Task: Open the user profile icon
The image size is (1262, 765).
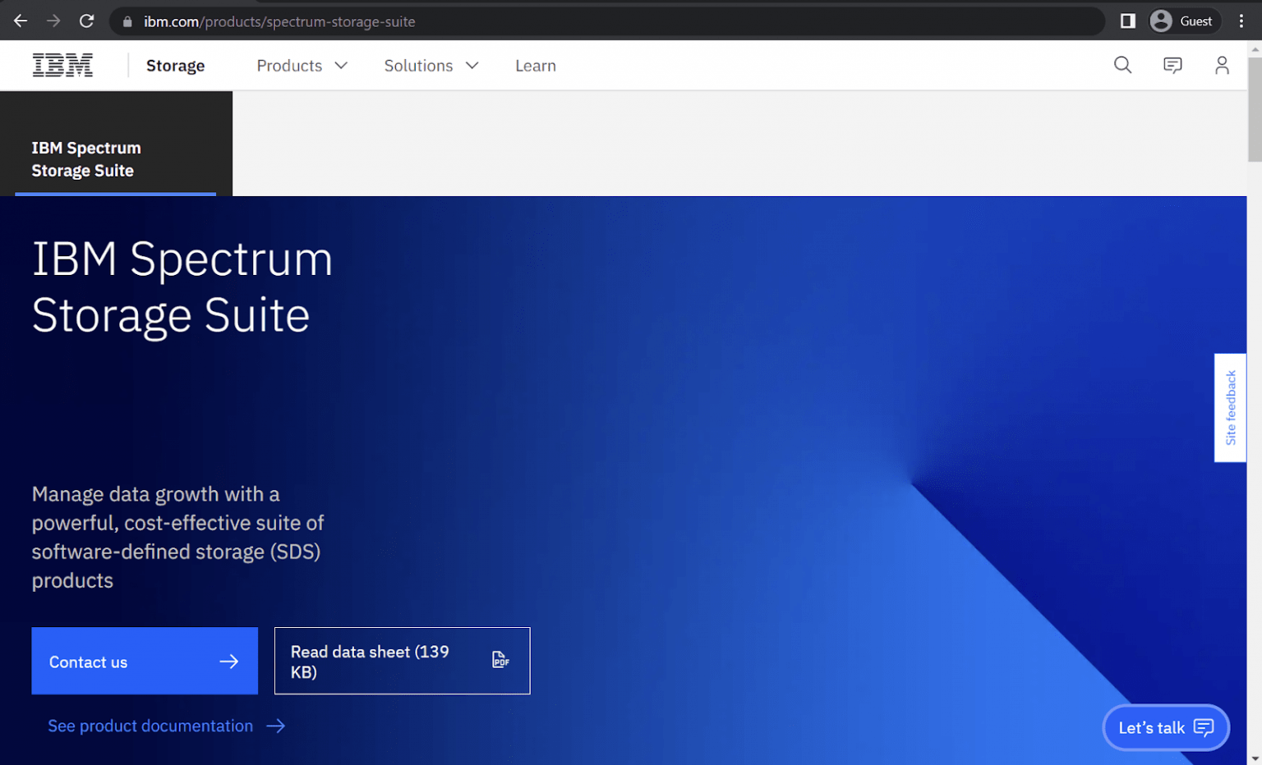Action: (1222, 65)
